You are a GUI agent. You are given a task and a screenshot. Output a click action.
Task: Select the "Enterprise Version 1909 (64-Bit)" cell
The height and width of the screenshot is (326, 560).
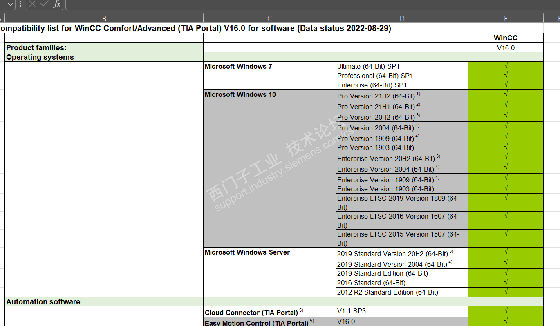[x=402, y=179]
